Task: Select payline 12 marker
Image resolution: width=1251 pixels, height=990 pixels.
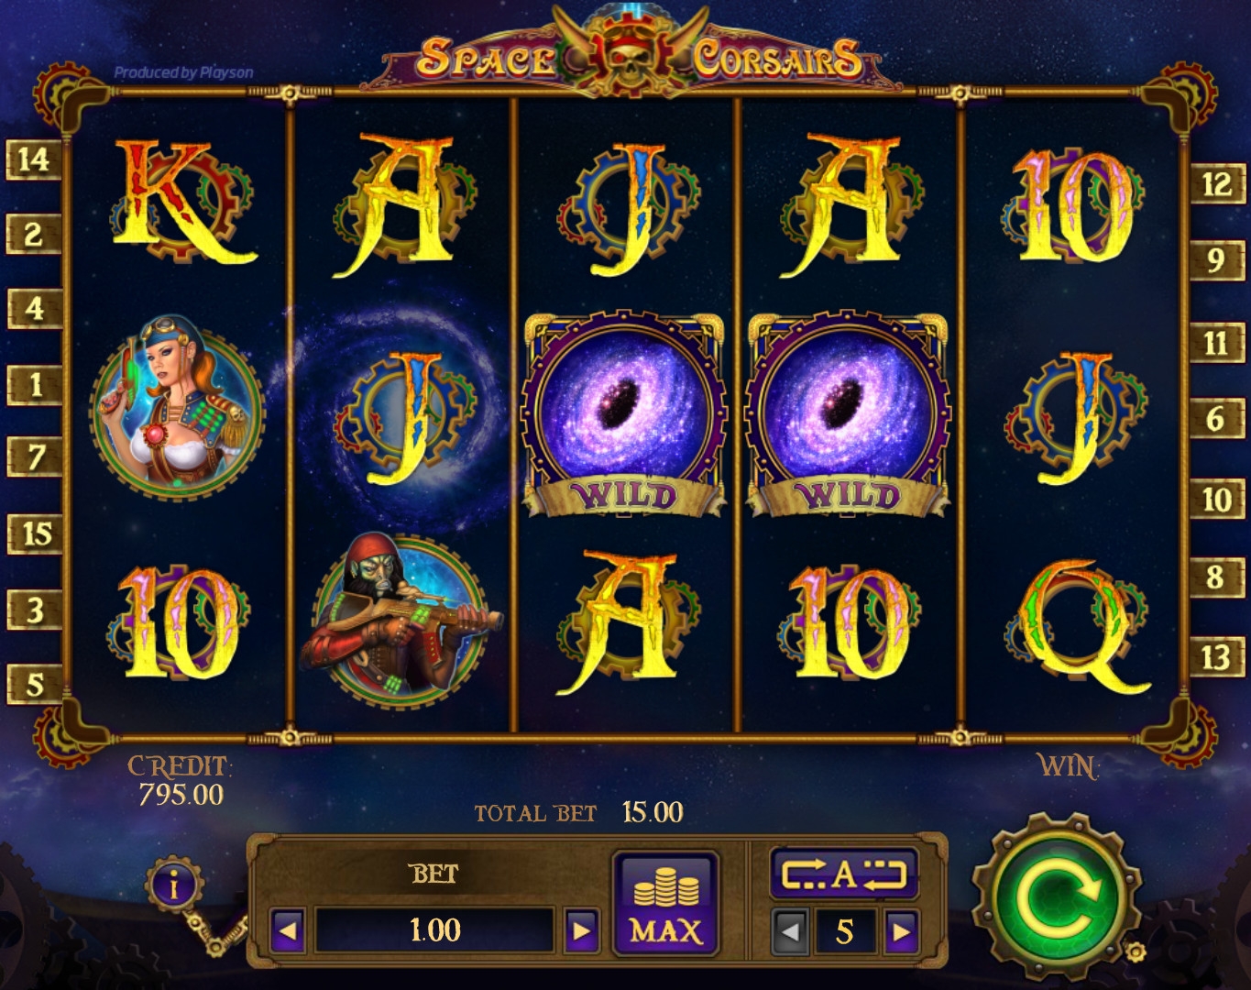Action: (x=1216, y=185)
